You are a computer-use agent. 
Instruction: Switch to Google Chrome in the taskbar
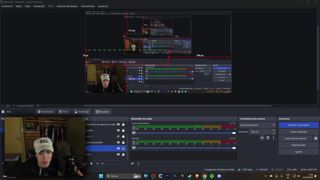tap(204, 176)
